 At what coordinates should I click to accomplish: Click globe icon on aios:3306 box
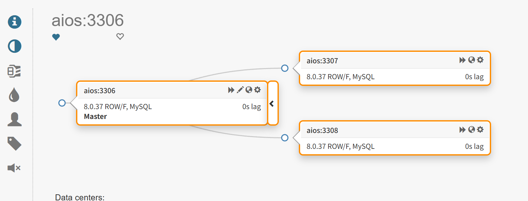249,90
